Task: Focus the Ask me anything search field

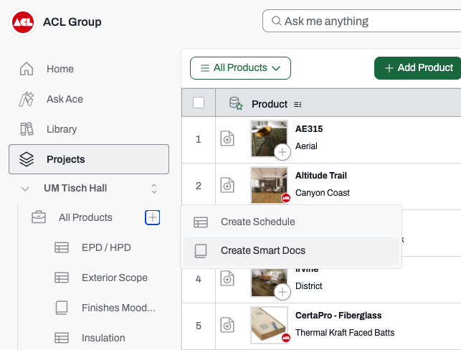Action: pos(361,22)
